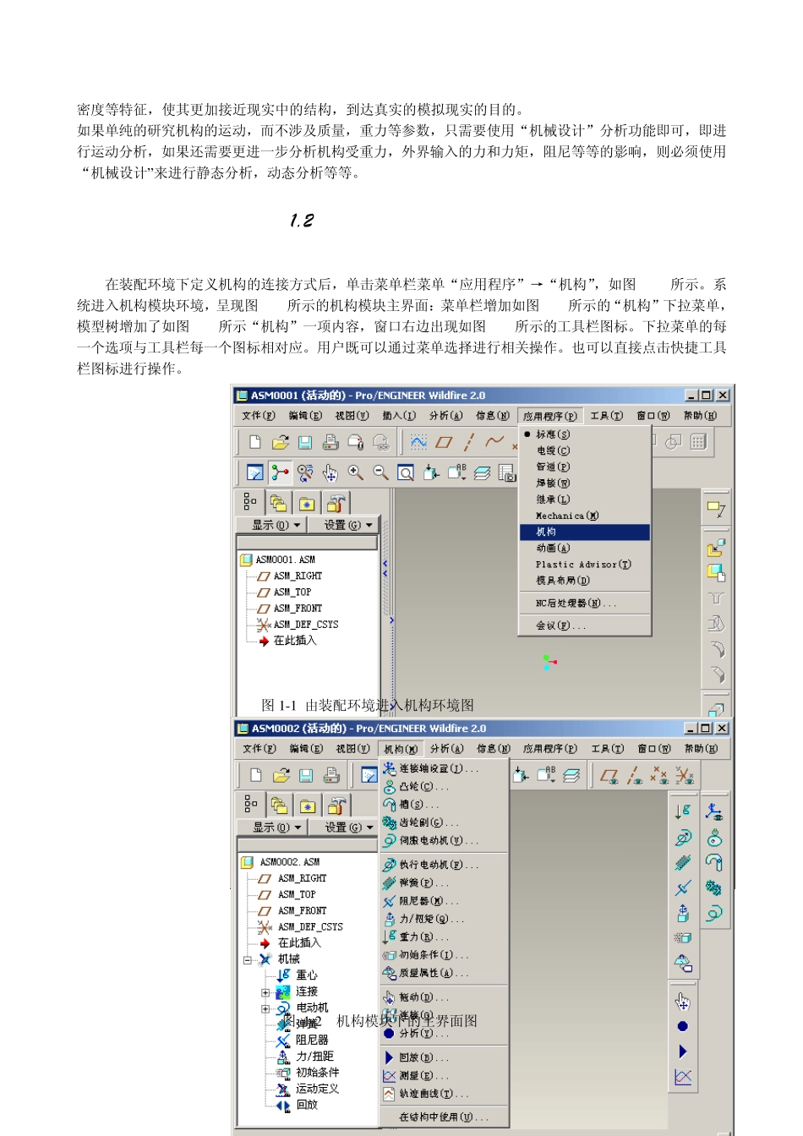Choose 凸轮(C)... in 机构 menu
Viewport: 803px width, 1136px height.
(444, 787)
